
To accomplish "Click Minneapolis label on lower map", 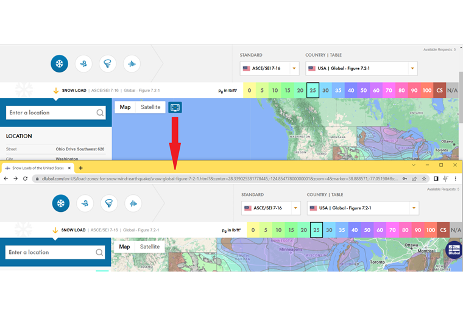I will pyautogui.click(x=291, y=249).
